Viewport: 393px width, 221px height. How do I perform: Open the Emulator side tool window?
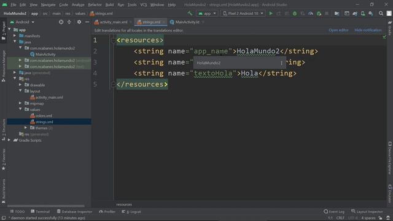coord(390,193)
